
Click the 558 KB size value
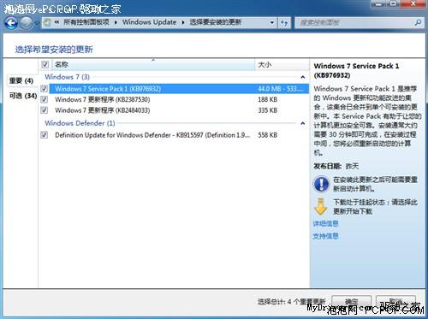268,135
